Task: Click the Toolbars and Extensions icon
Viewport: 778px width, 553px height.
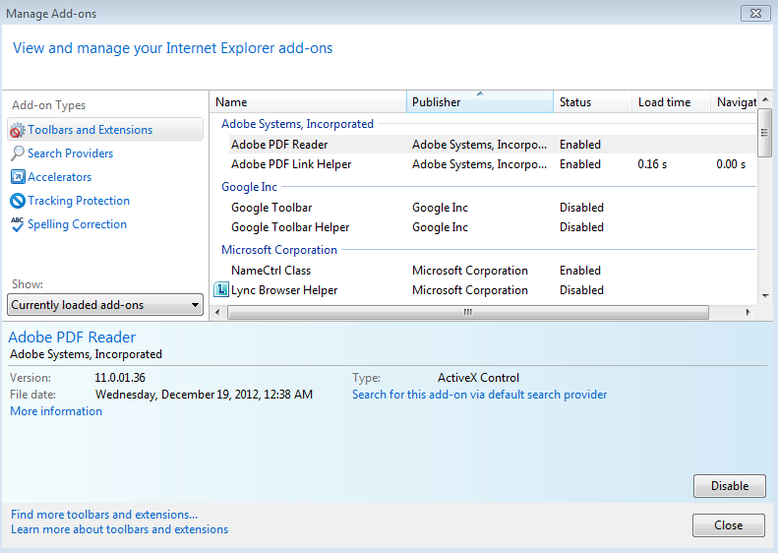Action: (18, 130)
